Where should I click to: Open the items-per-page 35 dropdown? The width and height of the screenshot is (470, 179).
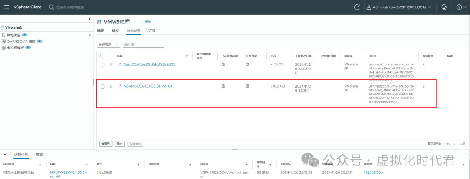(x=451, y=144)
